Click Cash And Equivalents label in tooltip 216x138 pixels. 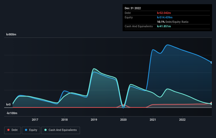coord(139,26)
